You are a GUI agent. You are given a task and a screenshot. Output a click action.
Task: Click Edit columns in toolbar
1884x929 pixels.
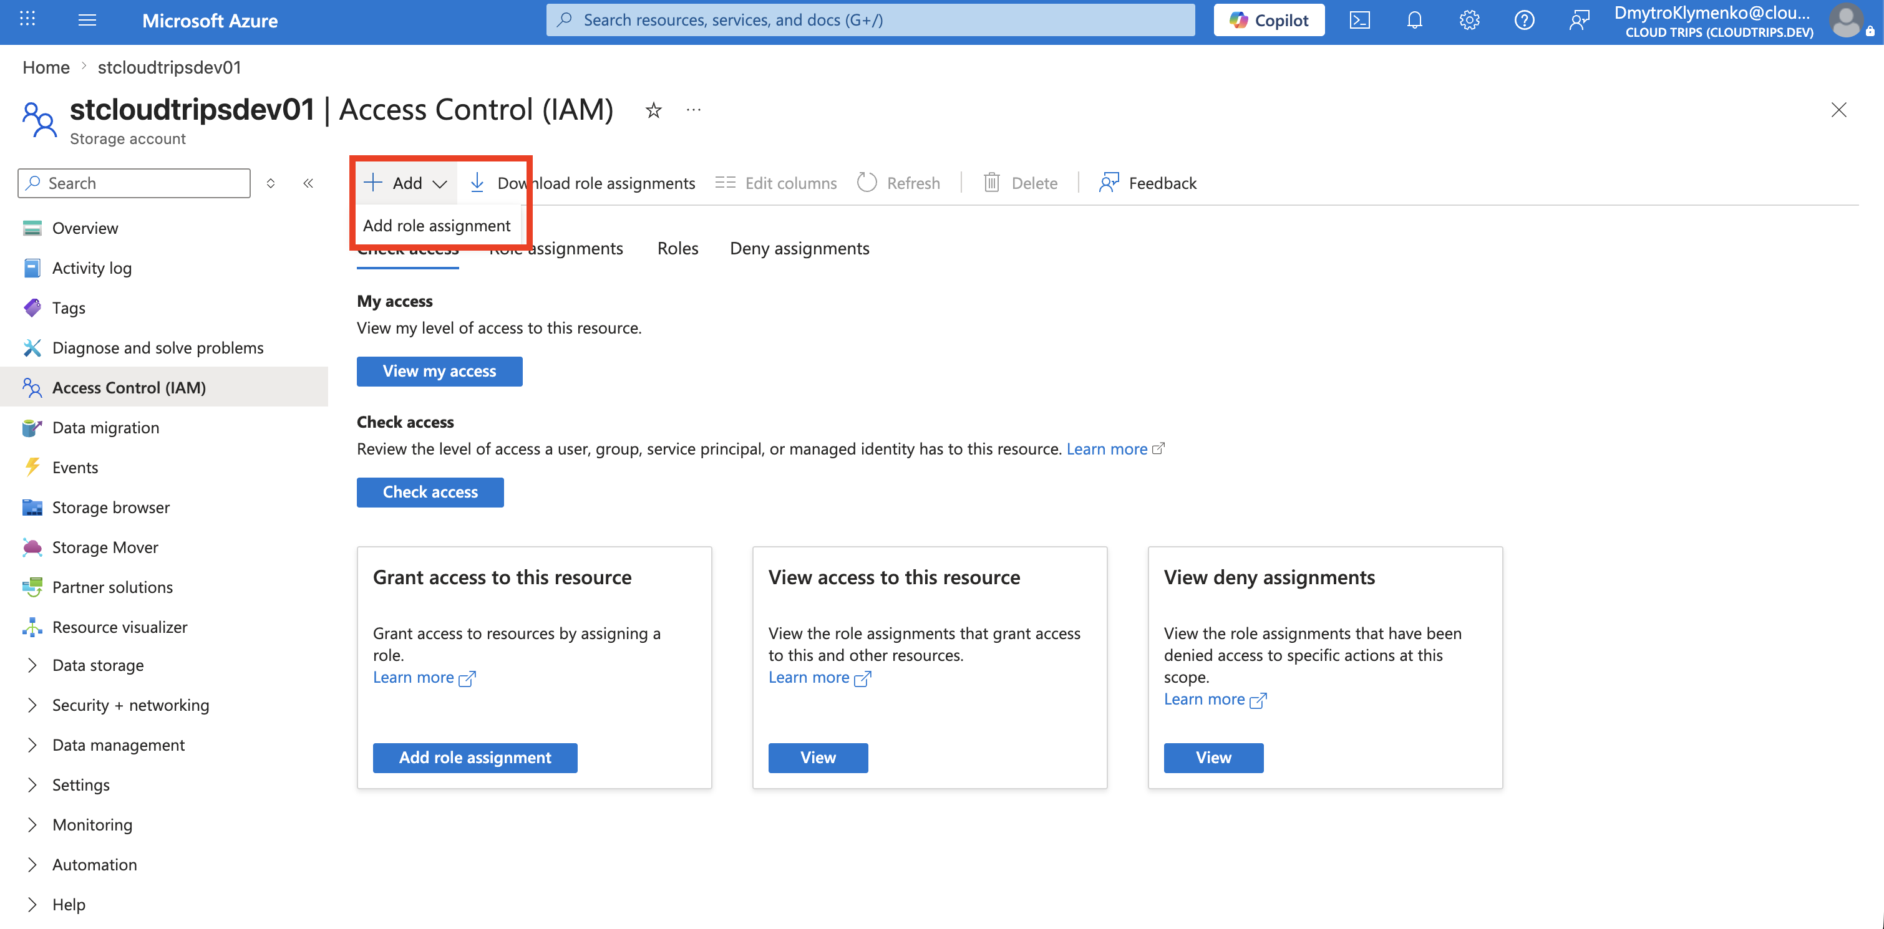coord(776,183)
